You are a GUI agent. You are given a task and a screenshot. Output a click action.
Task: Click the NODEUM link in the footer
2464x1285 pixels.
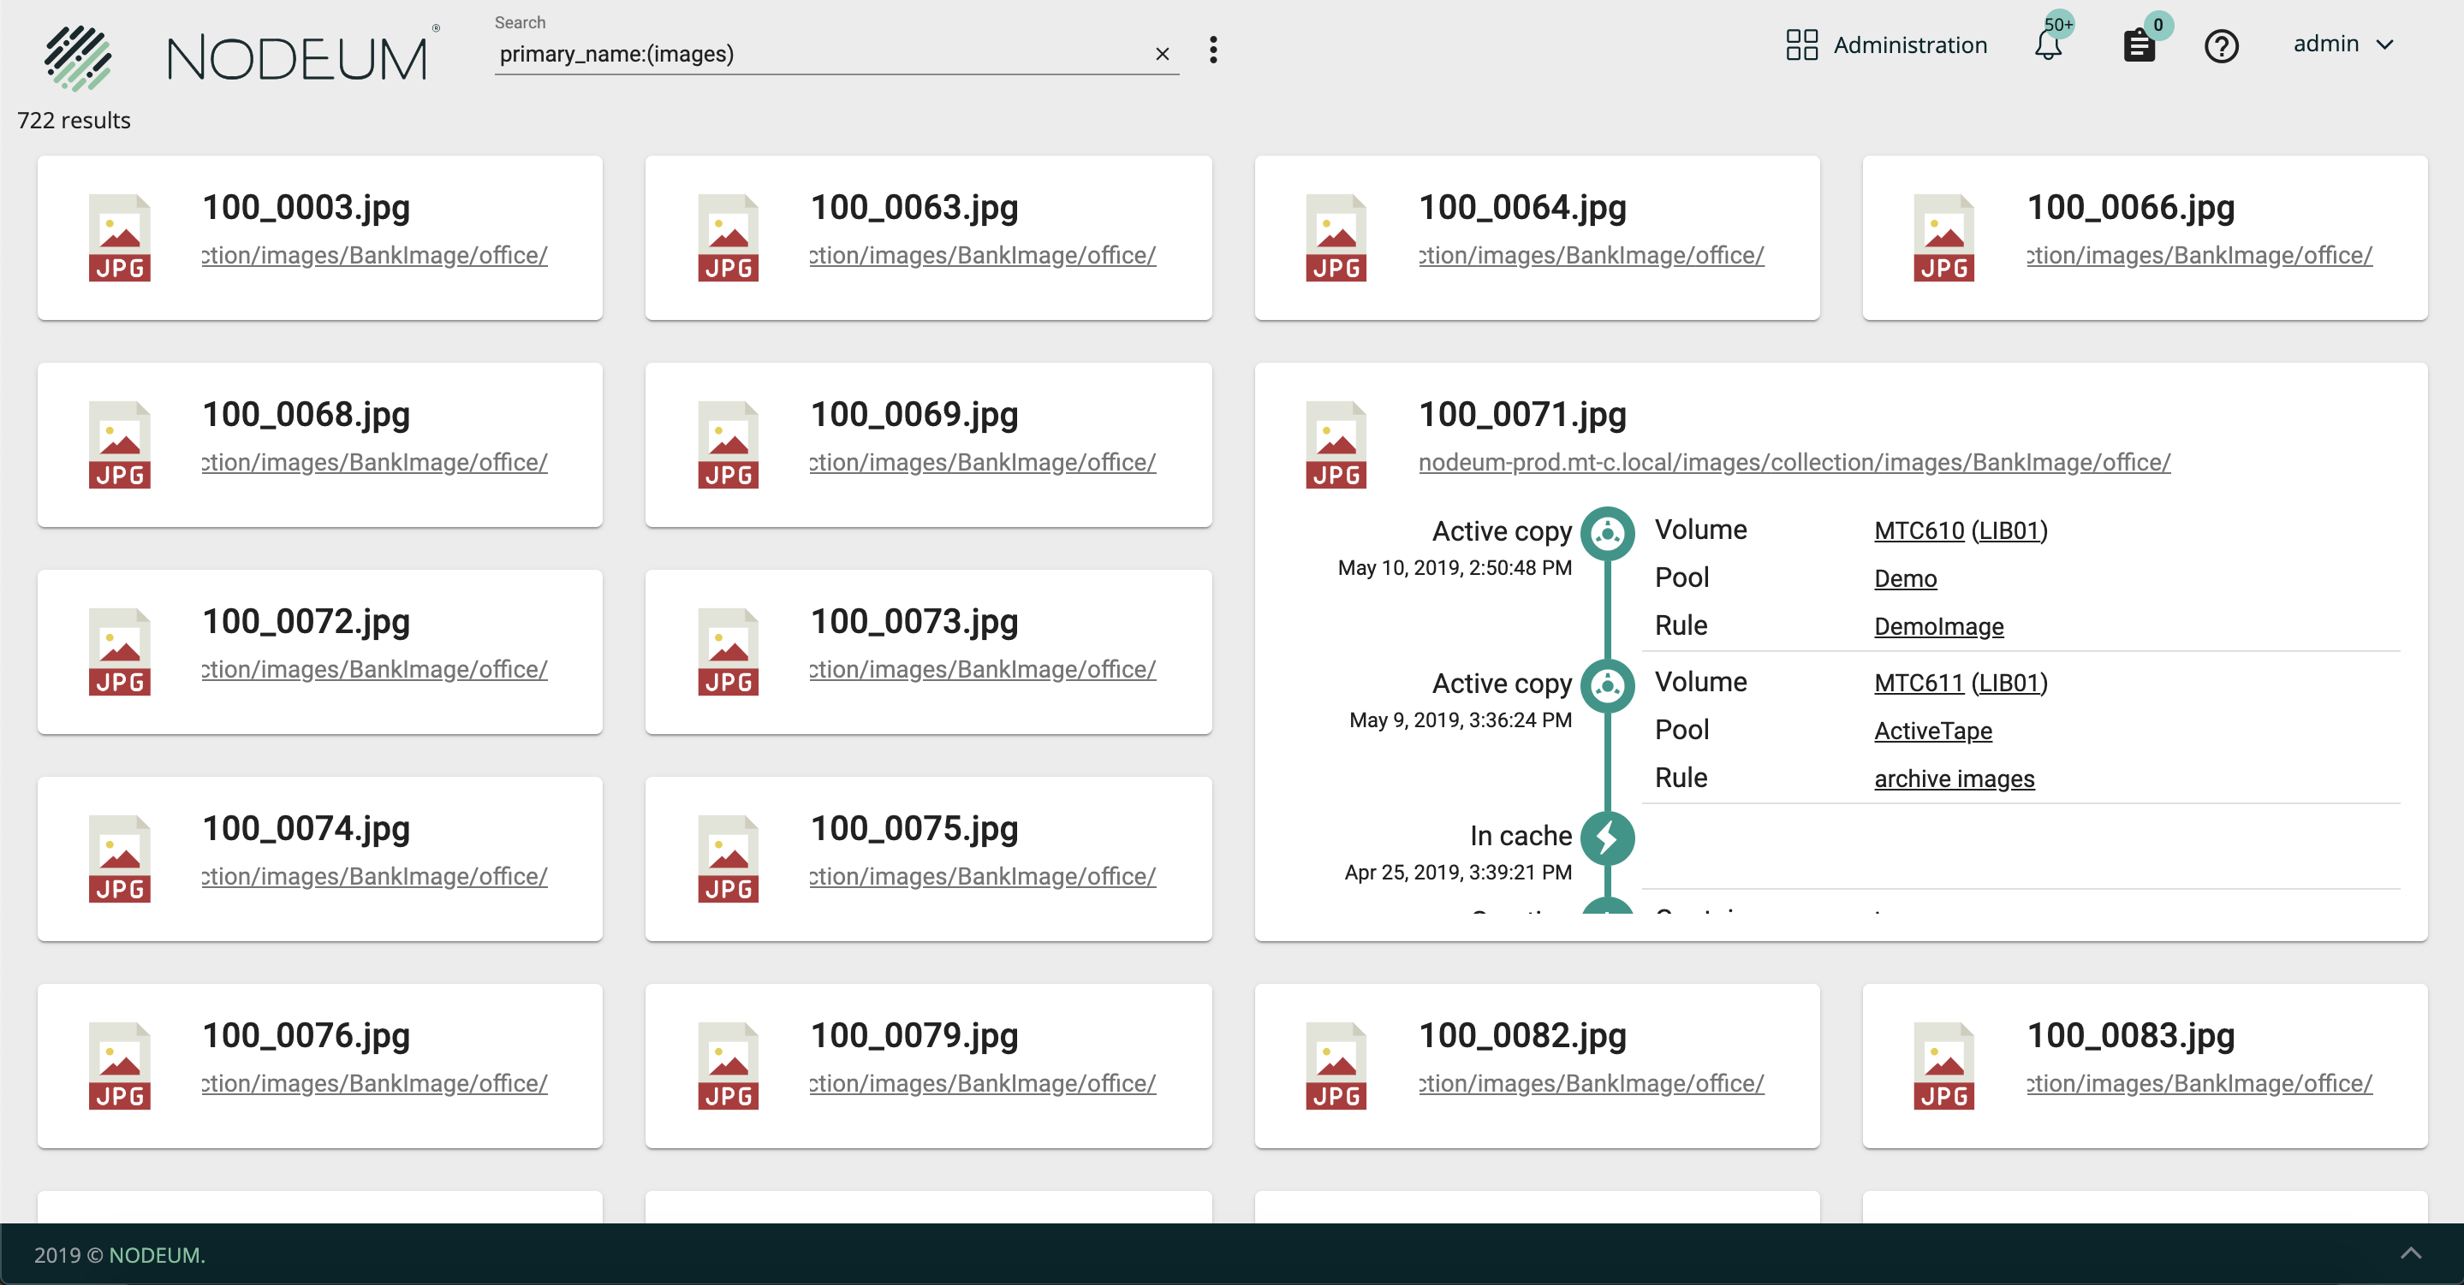click(157, 1255)
